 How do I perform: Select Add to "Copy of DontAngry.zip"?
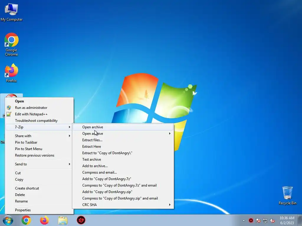[123, 192]
